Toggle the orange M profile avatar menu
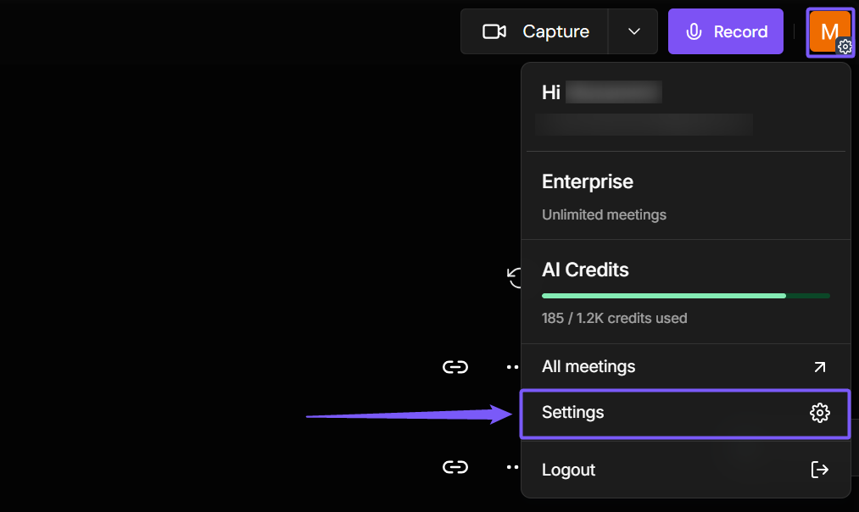The image size is (859, 512). click(828, 30)
